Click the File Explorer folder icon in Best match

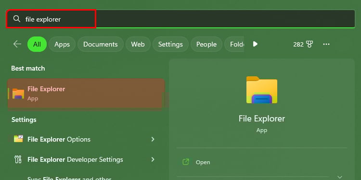pos(18,94)
